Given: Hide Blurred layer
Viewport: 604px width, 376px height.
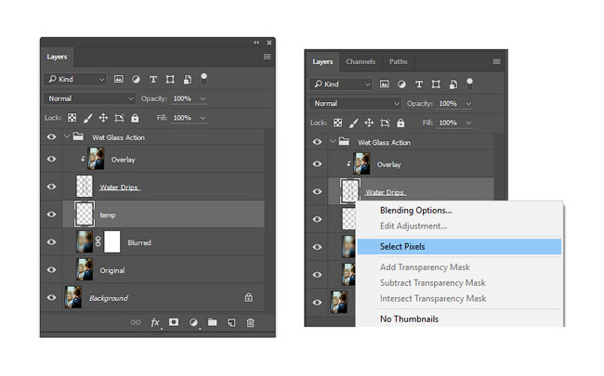Looking at the screenshot, I should [x=51, y=242].
